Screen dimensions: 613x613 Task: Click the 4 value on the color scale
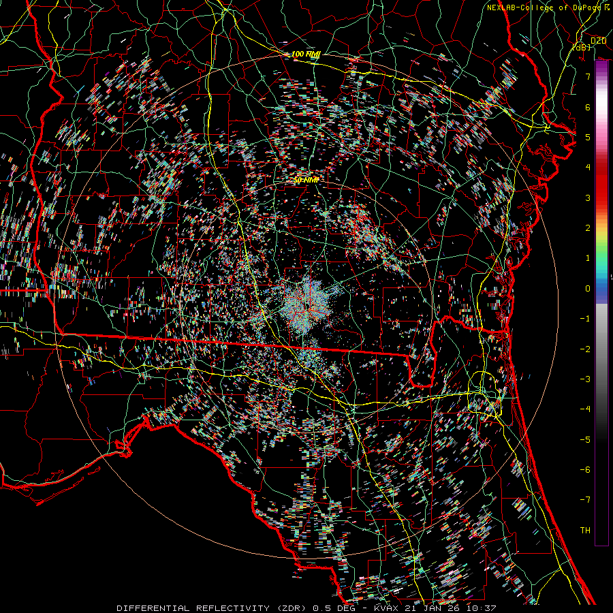(x=588, y=168)
